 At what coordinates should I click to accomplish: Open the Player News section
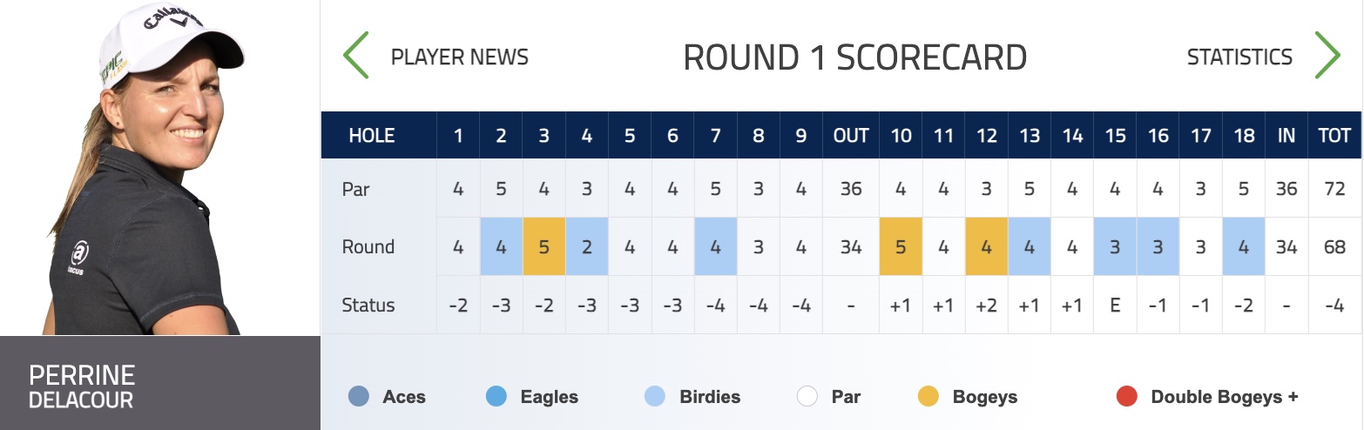(x=460, y=57)
